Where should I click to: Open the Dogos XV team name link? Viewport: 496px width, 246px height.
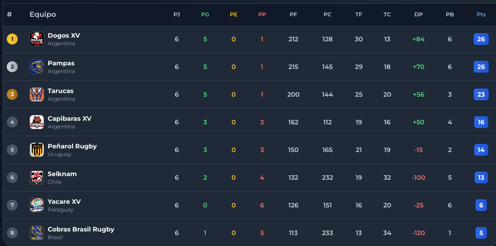64,35
